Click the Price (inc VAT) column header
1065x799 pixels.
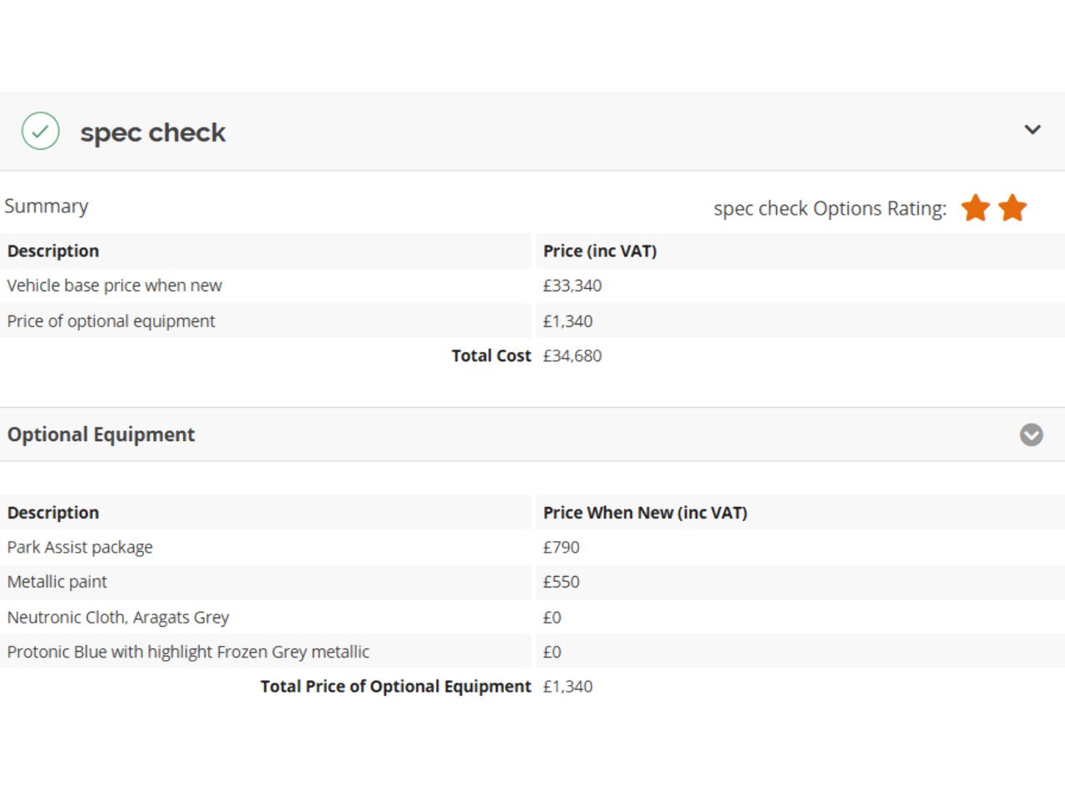pyautogui.click(x=599, y=251)
